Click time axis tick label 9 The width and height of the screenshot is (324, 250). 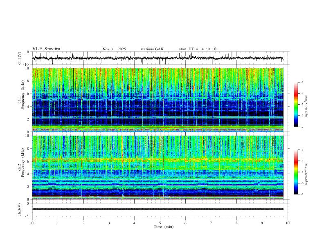262,223
